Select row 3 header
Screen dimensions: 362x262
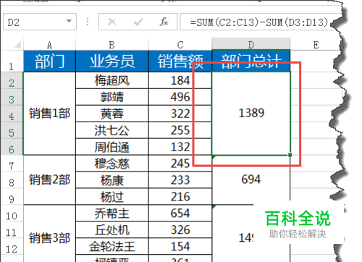[x=12, y=97]
